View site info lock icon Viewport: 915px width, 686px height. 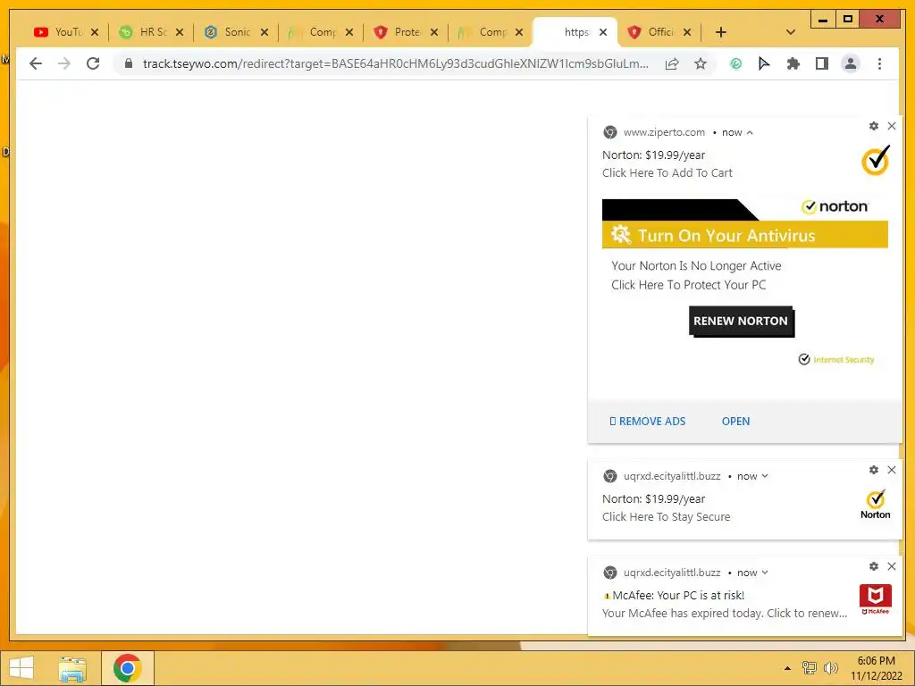[129, 63]
